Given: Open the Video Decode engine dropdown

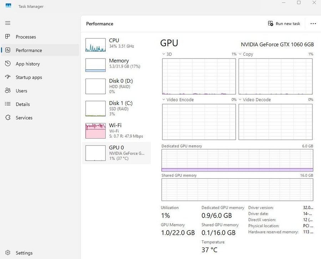Looking at the screenshot, I should [x=240, y=100].
